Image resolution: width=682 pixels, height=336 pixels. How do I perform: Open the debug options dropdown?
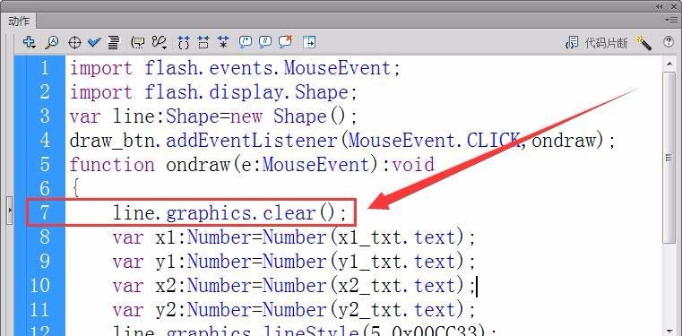[x=160, y=43]
